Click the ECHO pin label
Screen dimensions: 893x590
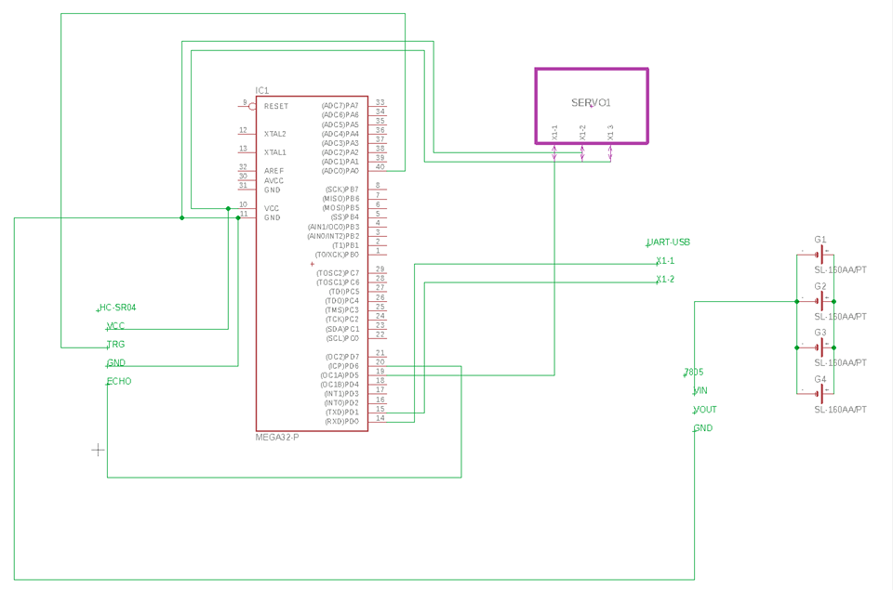[119, 381]
